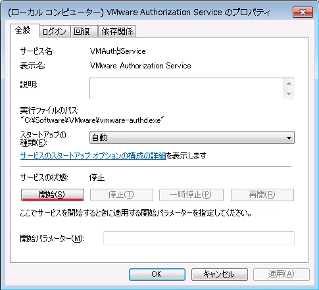Close the properties dialog window

point(303,12)
